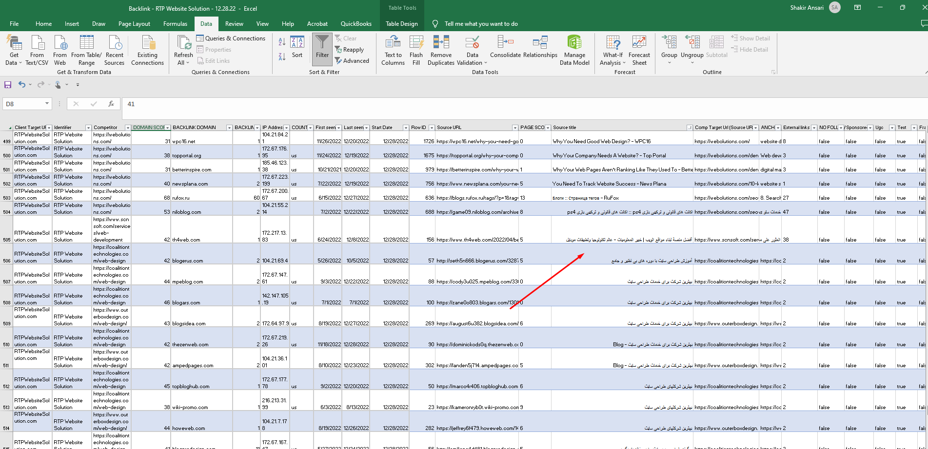Select cell containing wpc16.net
The image size is (928, 449).
[202, 138]
